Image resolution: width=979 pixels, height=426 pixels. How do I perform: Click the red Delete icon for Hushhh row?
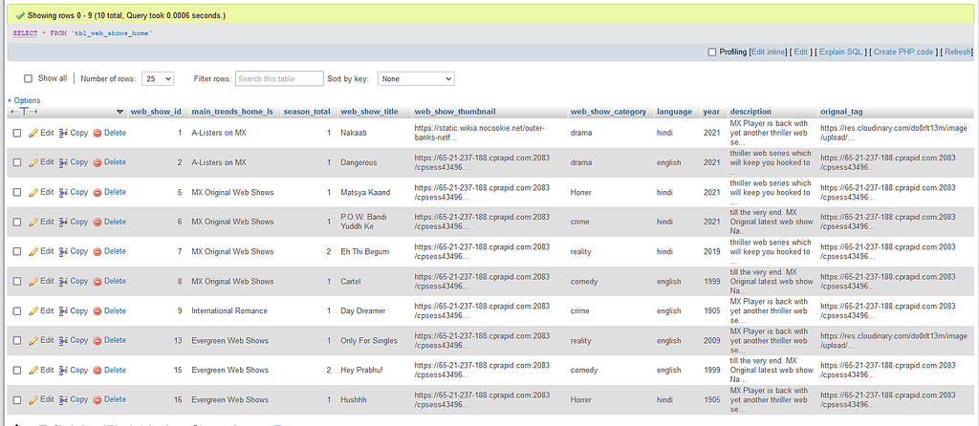(x=98, y=400)
